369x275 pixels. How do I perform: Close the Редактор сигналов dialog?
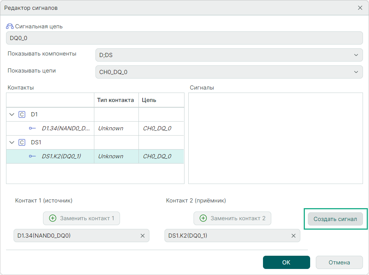click(360, 8)
